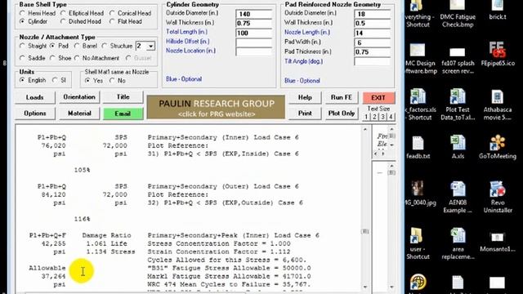The image size is (523, 294).
Task: Open the Loads dialog button
Action: [34, 97]
